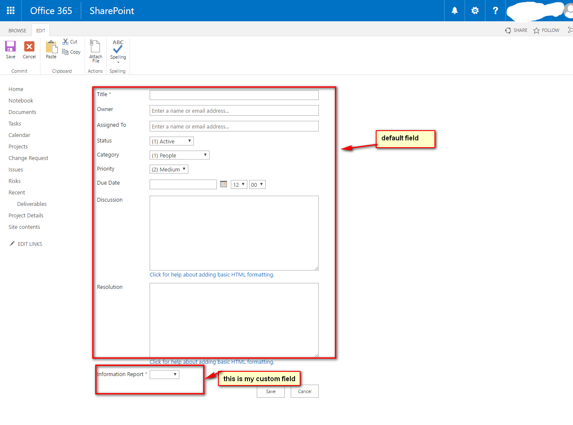Click the Edit Links pencil icon
This screenshot has width=573, height=425.
click(x=12, y=244)
